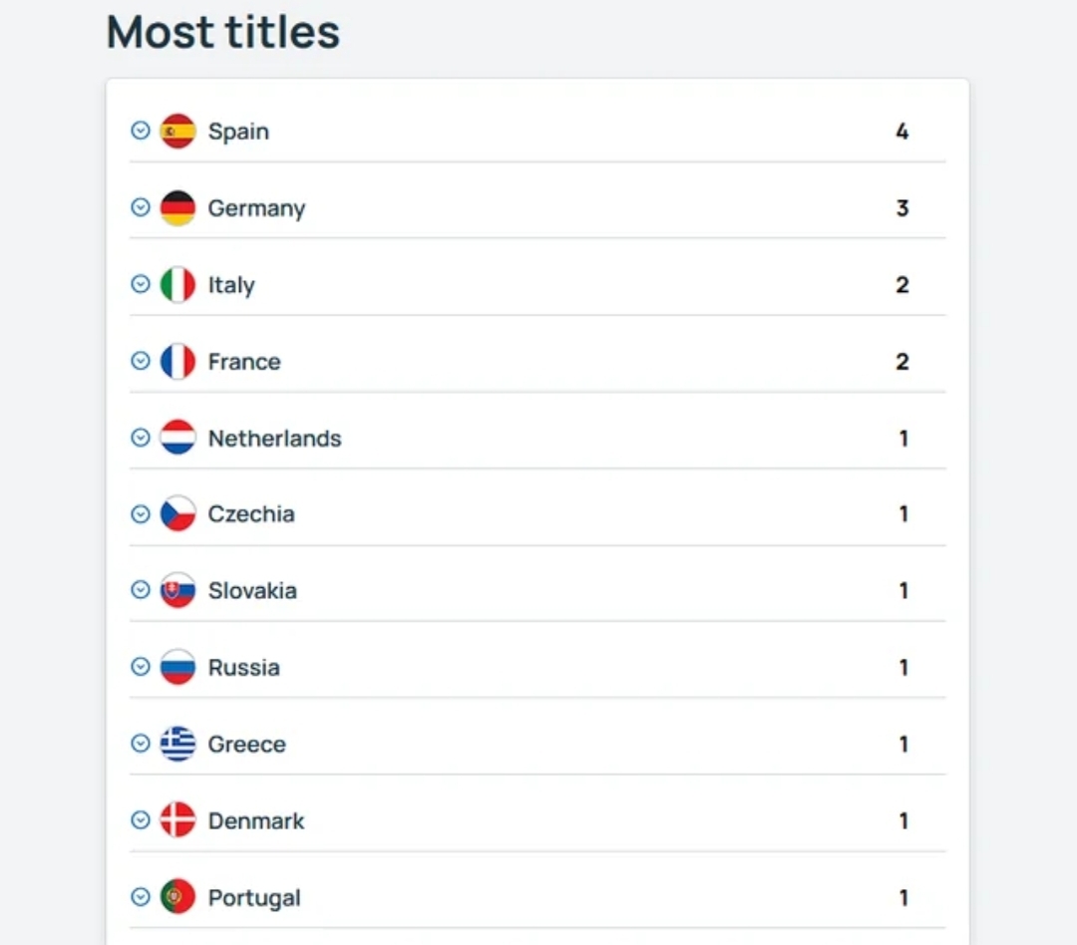Click the Czechia flag icon
Image resolution: width=1077 pixels, height=945 pixels.
[x=178, y=513]
